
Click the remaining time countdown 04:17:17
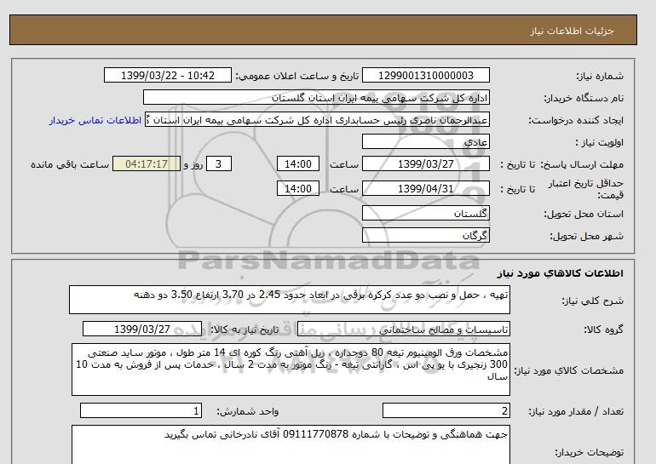coord(147,163)
